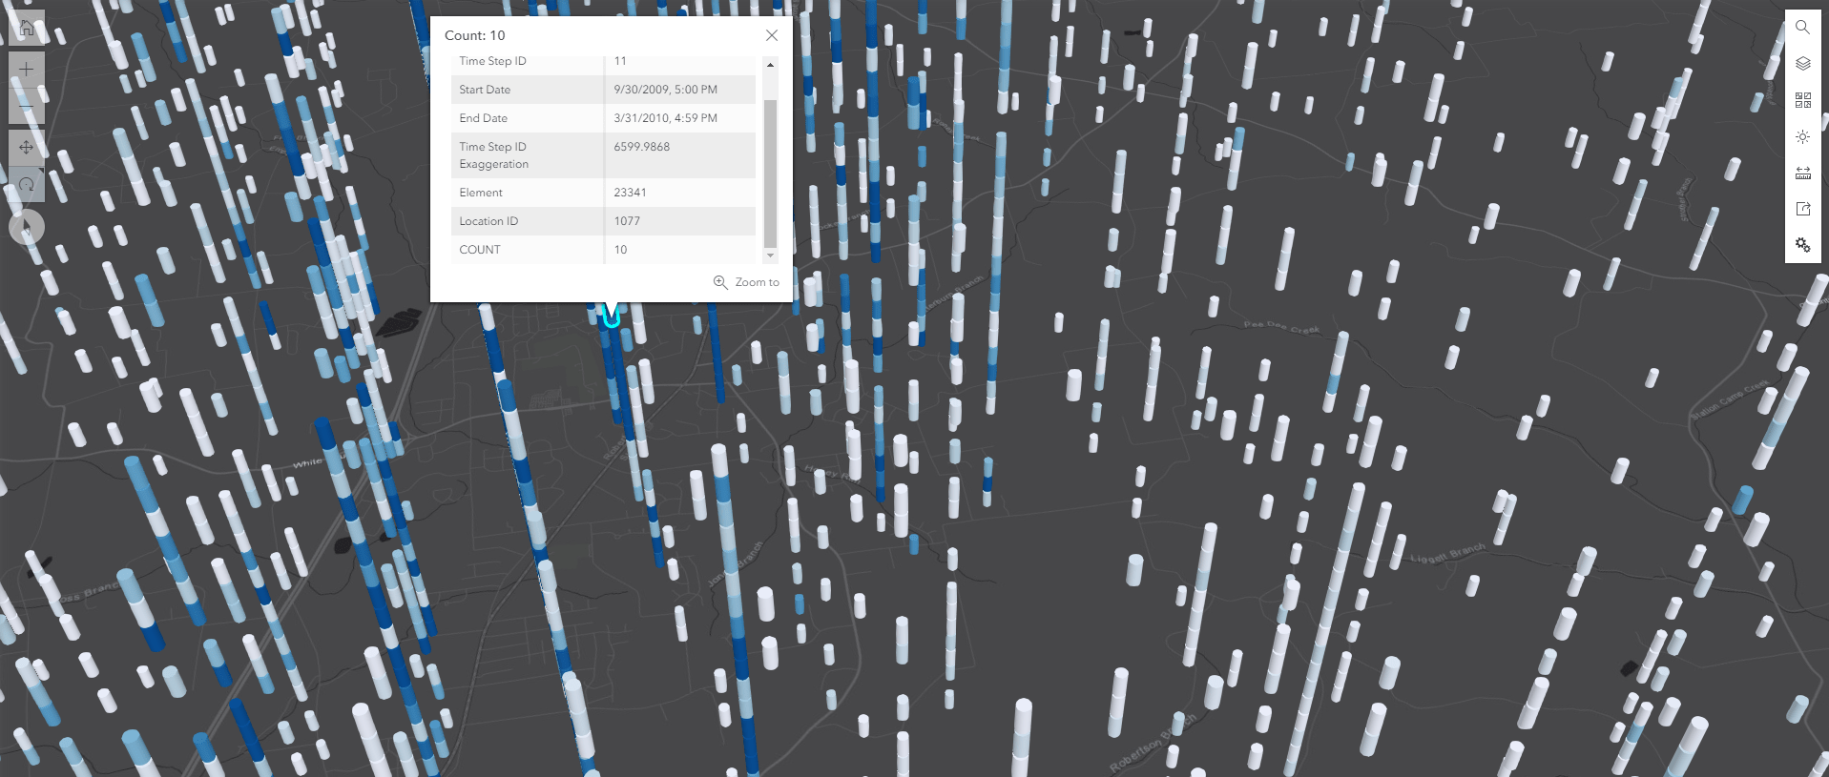
Task: Activate the rotate navigation tool
Action: (27, 183)
